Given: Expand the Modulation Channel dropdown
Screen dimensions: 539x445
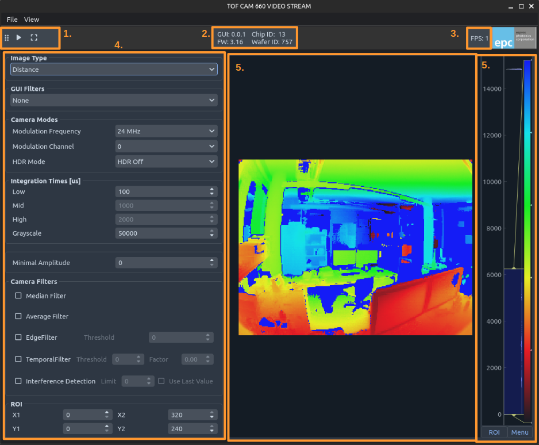Looking at the screenshot, I should click(167, 147).
